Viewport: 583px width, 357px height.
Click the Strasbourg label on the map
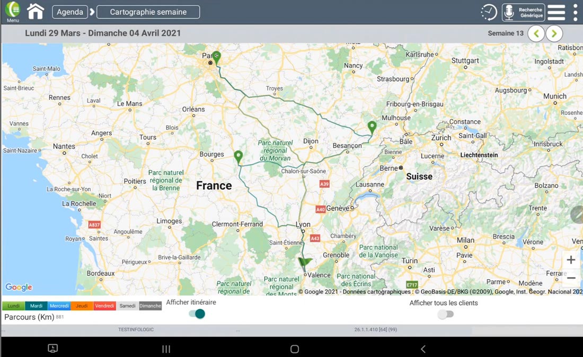click(x=393, y=79)
